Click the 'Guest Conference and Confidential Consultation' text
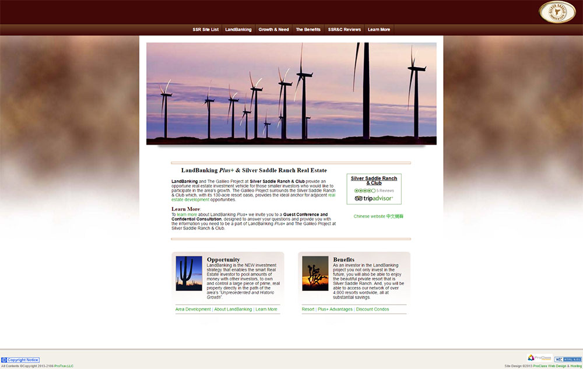The width and height of the screenshot is (583, 369). click(250, 217)
